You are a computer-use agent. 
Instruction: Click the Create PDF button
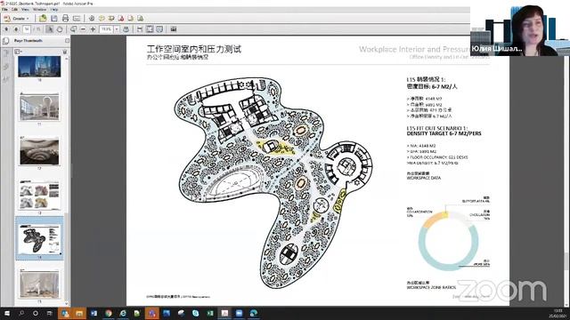pos(16,19)
